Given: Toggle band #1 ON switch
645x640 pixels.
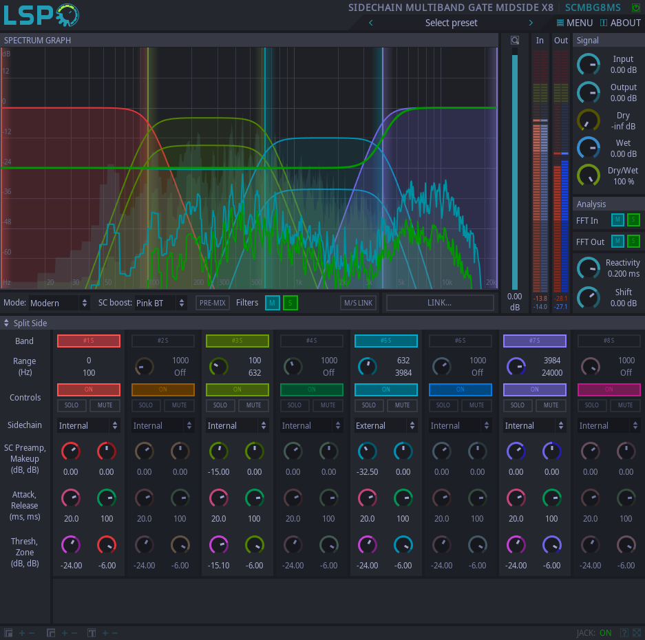Looking at the screenshot, I should [x=89, y=390].
